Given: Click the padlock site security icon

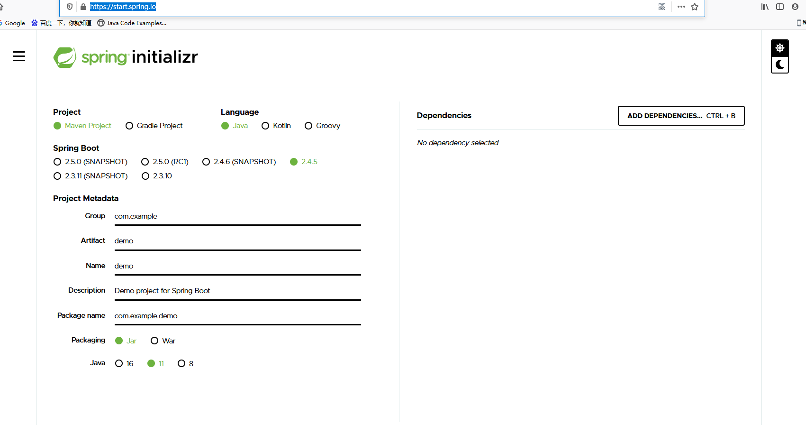Looking at the screenshot, I should [83, 7].
